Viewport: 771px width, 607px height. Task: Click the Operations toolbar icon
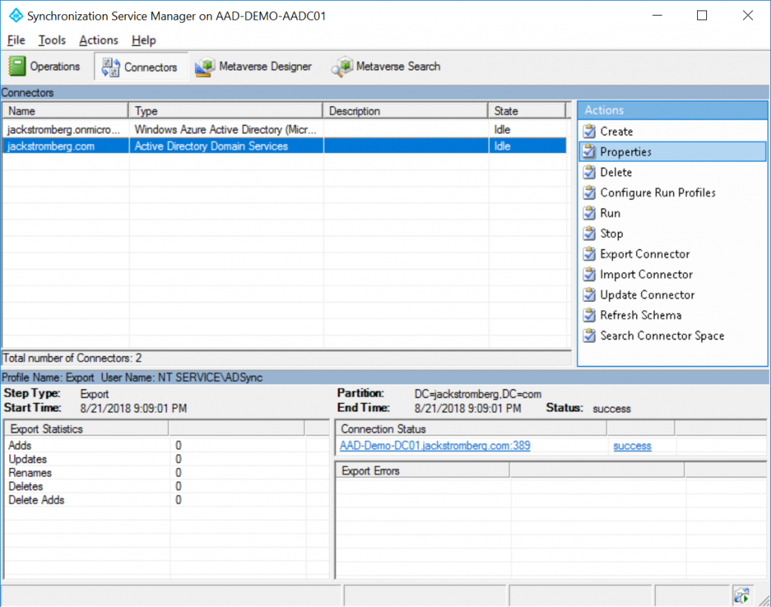click(17, 66)
